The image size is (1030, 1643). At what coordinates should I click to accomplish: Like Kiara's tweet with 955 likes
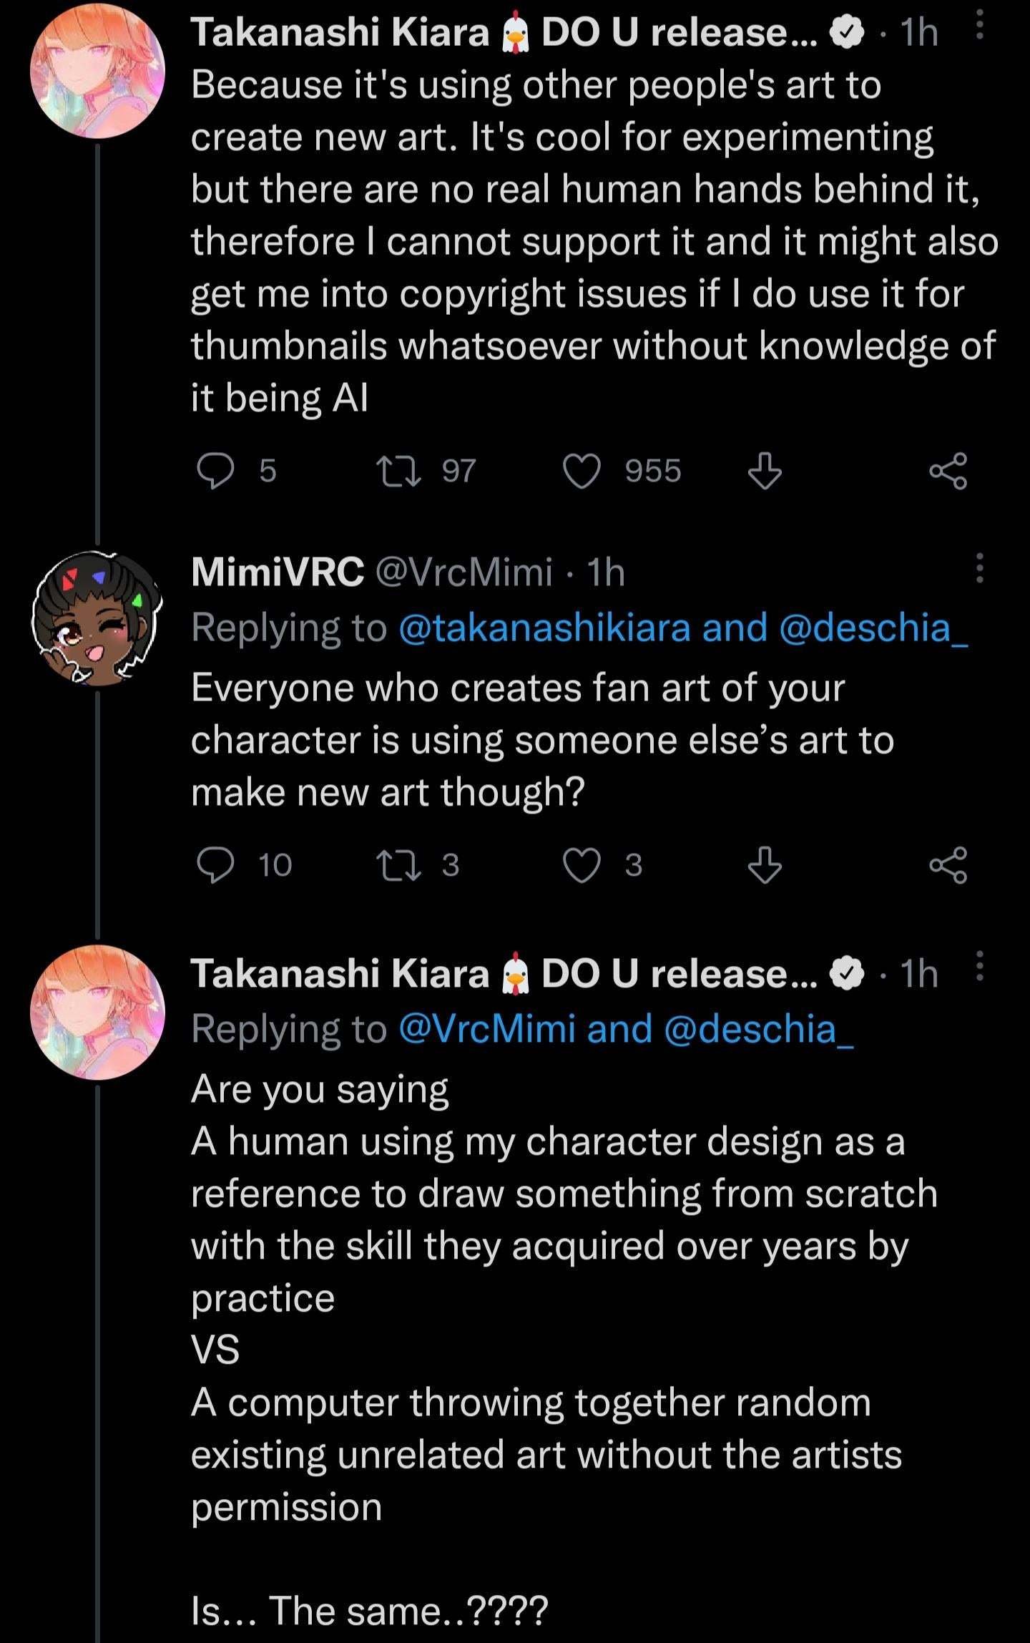pos(582,472)
